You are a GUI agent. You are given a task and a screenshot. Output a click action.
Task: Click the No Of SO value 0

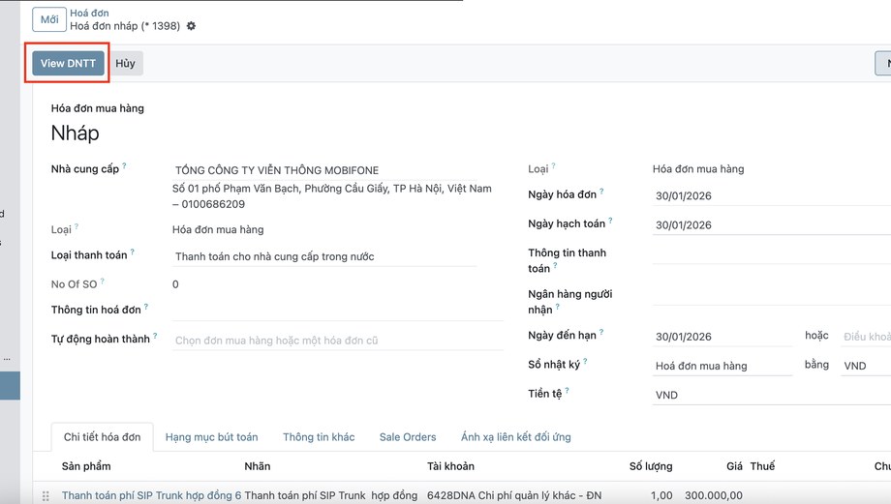(175, 284)
